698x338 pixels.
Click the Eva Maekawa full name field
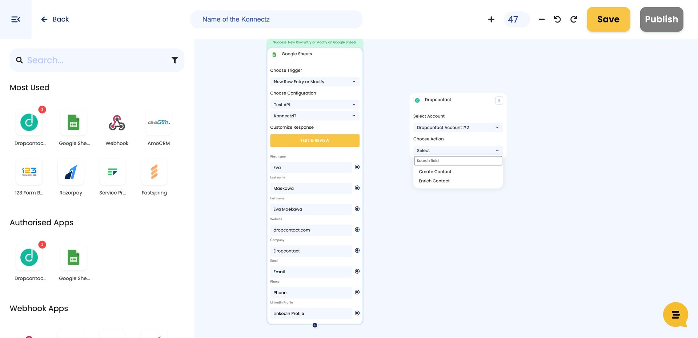click(311, 209)
